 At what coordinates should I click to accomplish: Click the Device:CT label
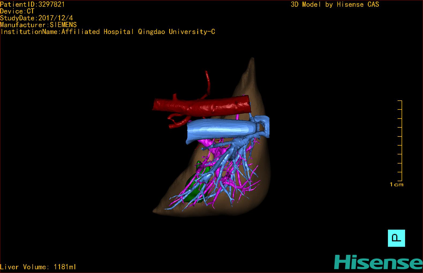17,11
